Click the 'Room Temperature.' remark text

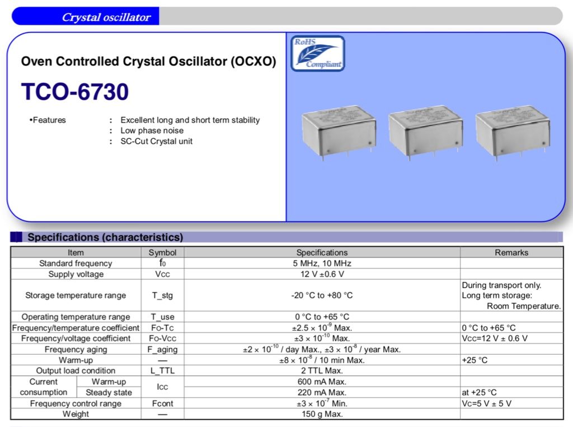(524, 306)
